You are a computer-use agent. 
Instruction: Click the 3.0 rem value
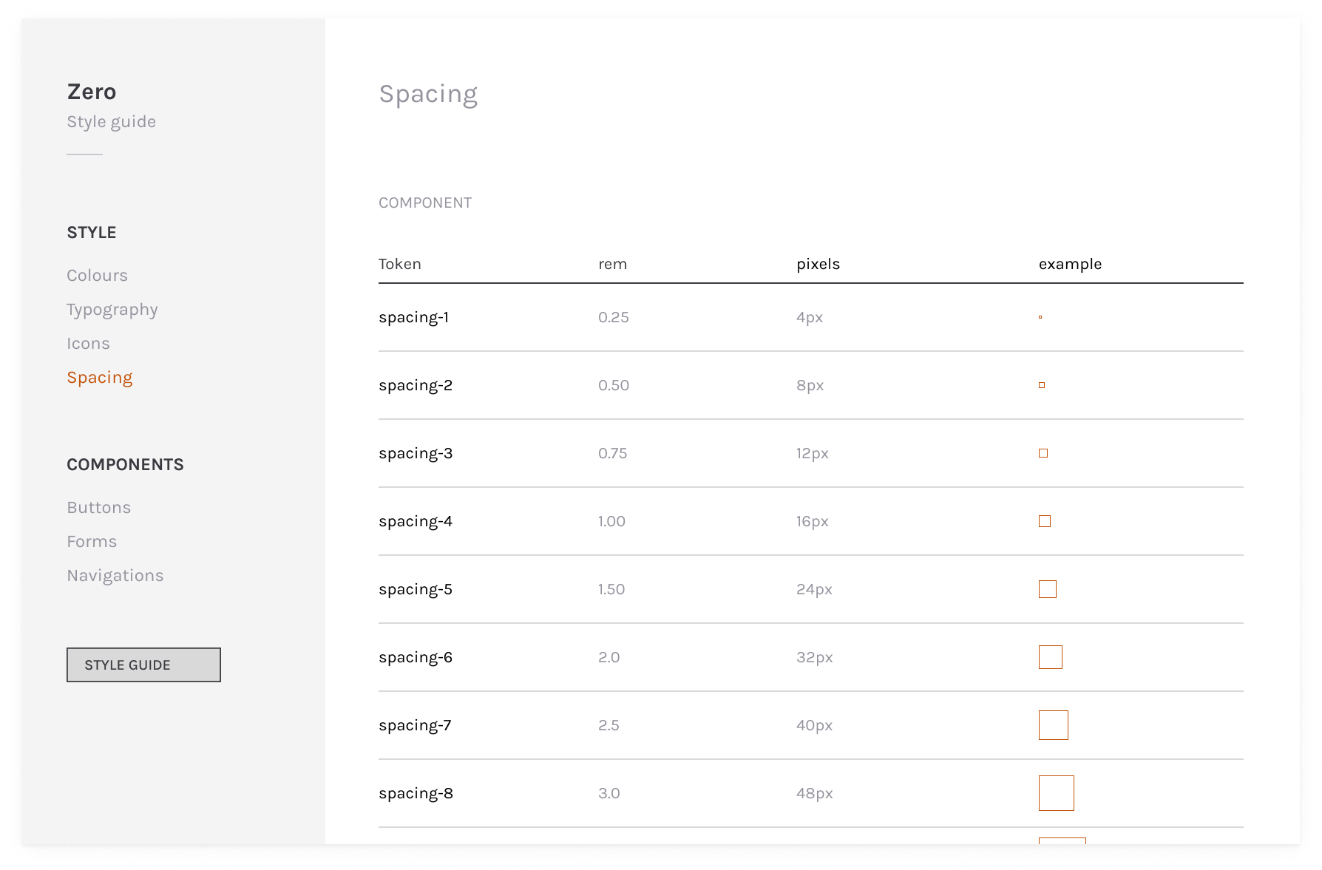pos(609,794)
